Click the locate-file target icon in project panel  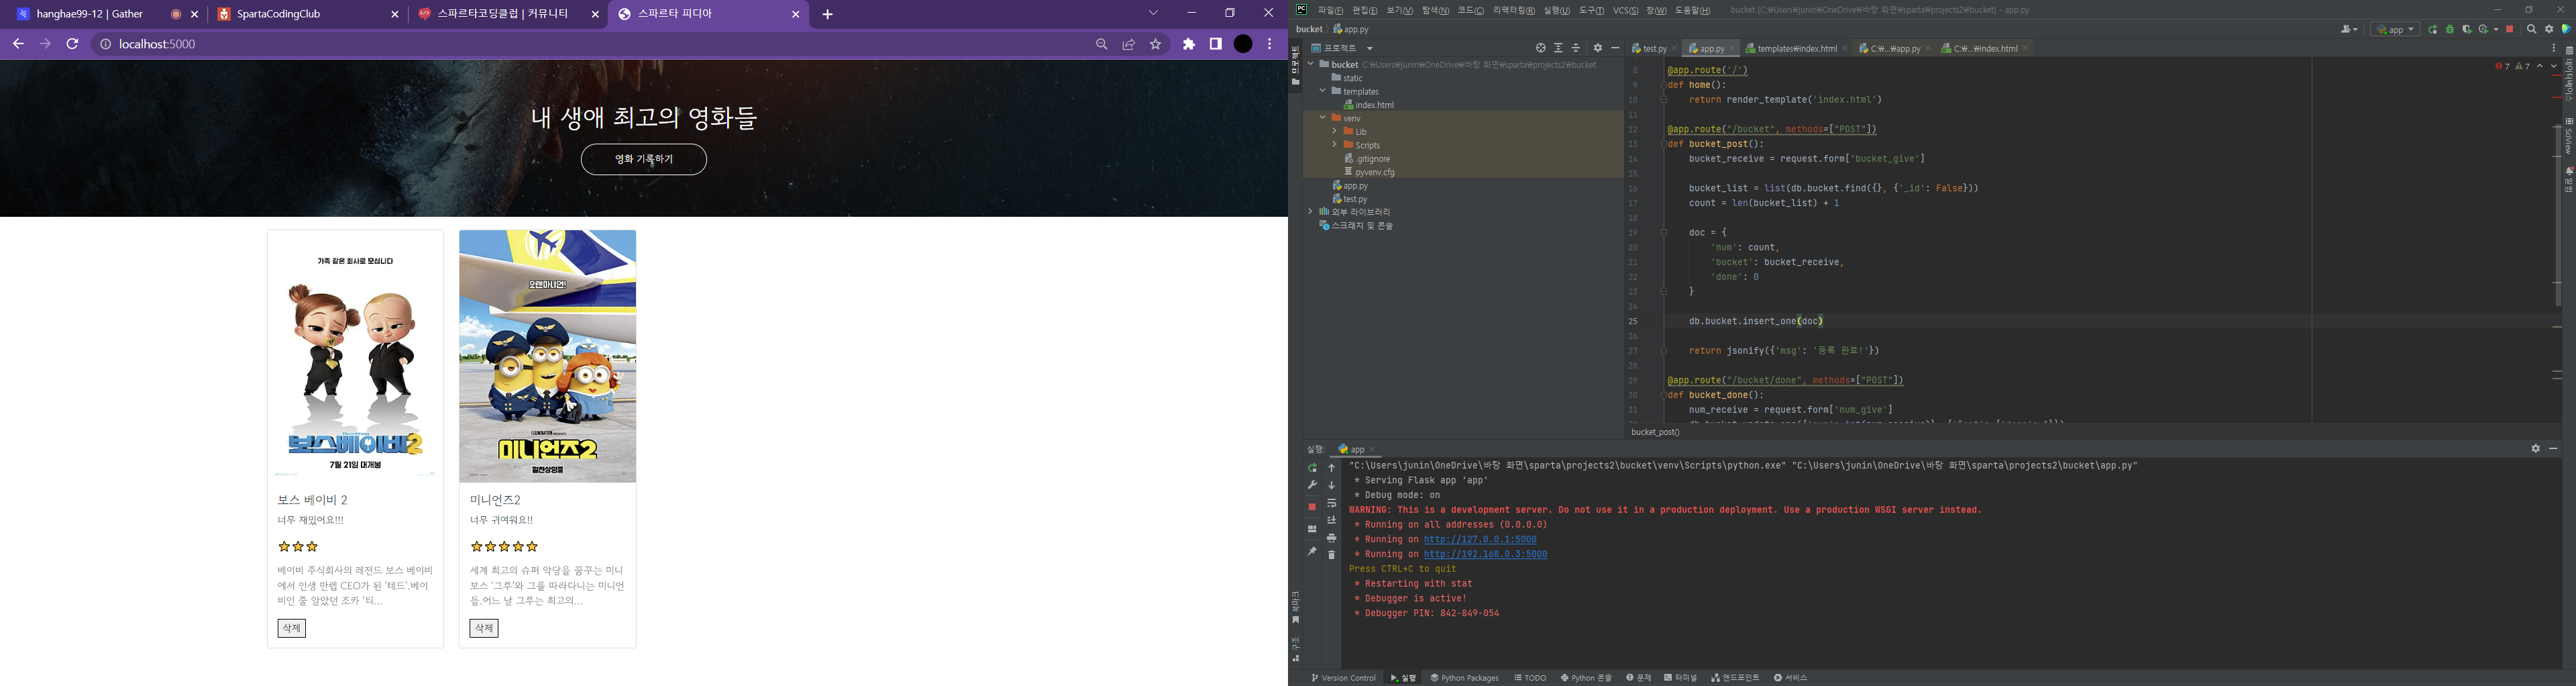coord(1540,48)
